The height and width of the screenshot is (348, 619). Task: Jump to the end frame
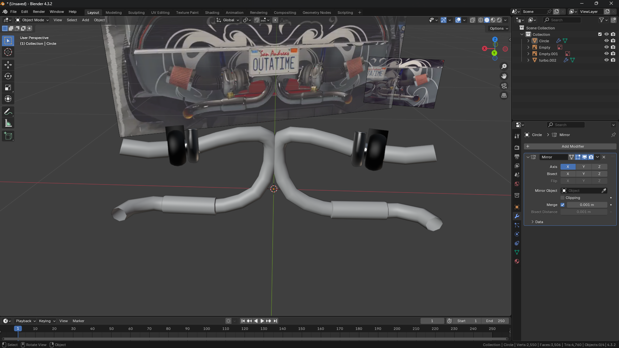(x=275, y=321)
